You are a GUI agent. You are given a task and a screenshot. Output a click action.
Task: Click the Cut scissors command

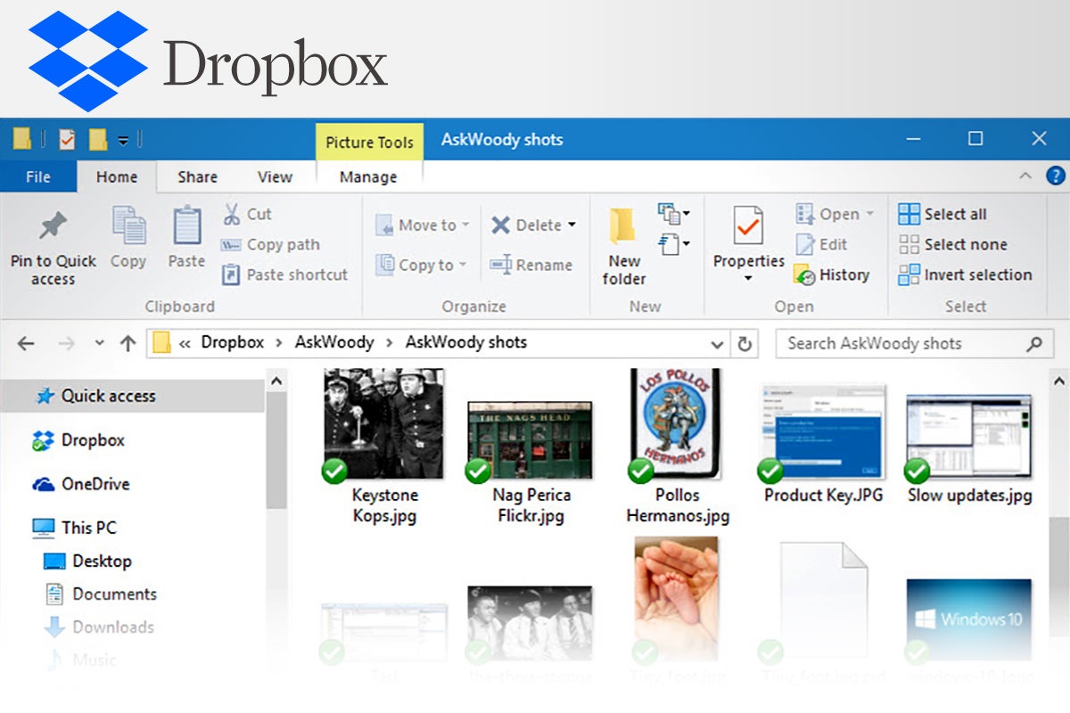246,214
